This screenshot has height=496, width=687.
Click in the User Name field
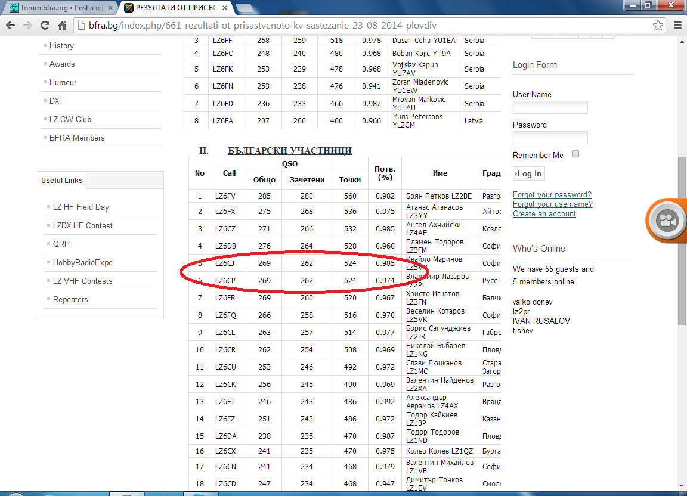click(x=550, y=107)
